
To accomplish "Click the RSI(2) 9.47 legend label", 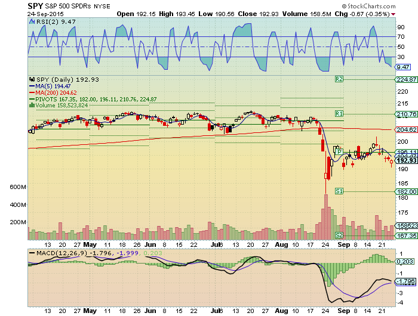I will tap(56, 22).
